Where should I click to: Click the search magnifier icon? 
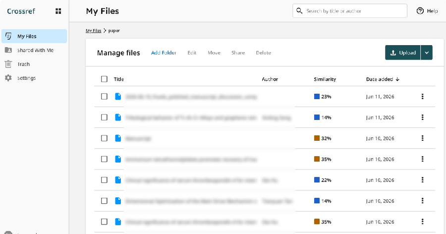(x=299, y=11)
